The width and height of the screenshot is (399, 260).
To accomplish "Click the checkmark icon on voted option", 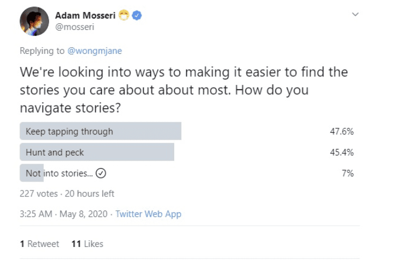I will click(x=101, y=174).
